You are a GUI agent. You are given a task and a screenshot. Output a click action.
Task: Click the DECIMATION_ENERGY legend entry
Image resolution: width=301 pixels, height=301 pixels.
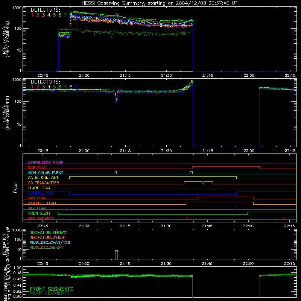[x=48, y=233]
